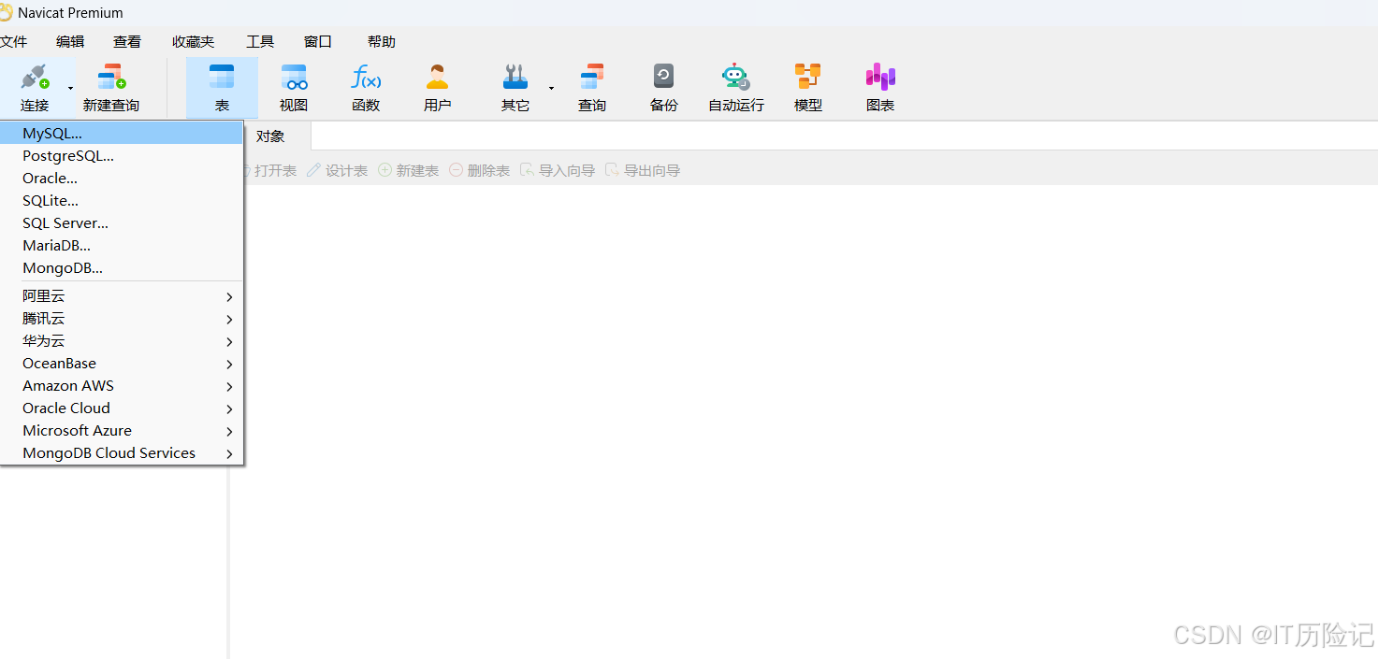The height and width of the screenshot is (659, 1378).
Task: Click the Others (其它) tools icon
Action: point(515,77)
